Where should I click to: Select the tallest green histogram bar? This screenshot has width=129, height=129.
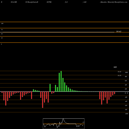[61, 81]
